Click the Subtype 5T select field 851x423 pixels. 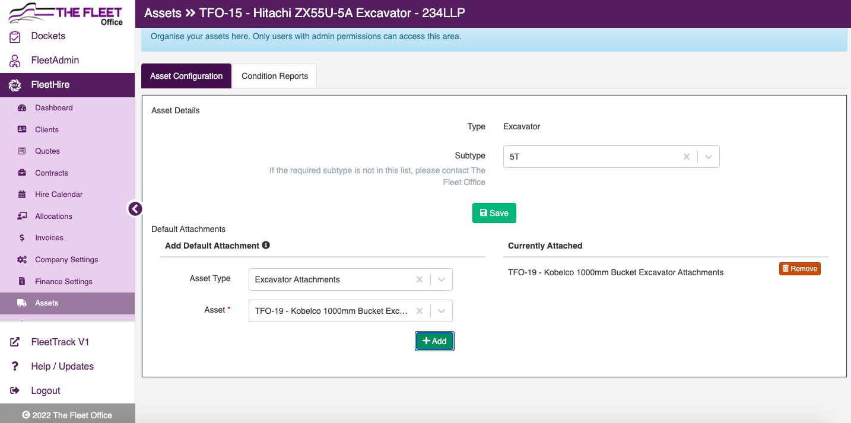[611, 157]
